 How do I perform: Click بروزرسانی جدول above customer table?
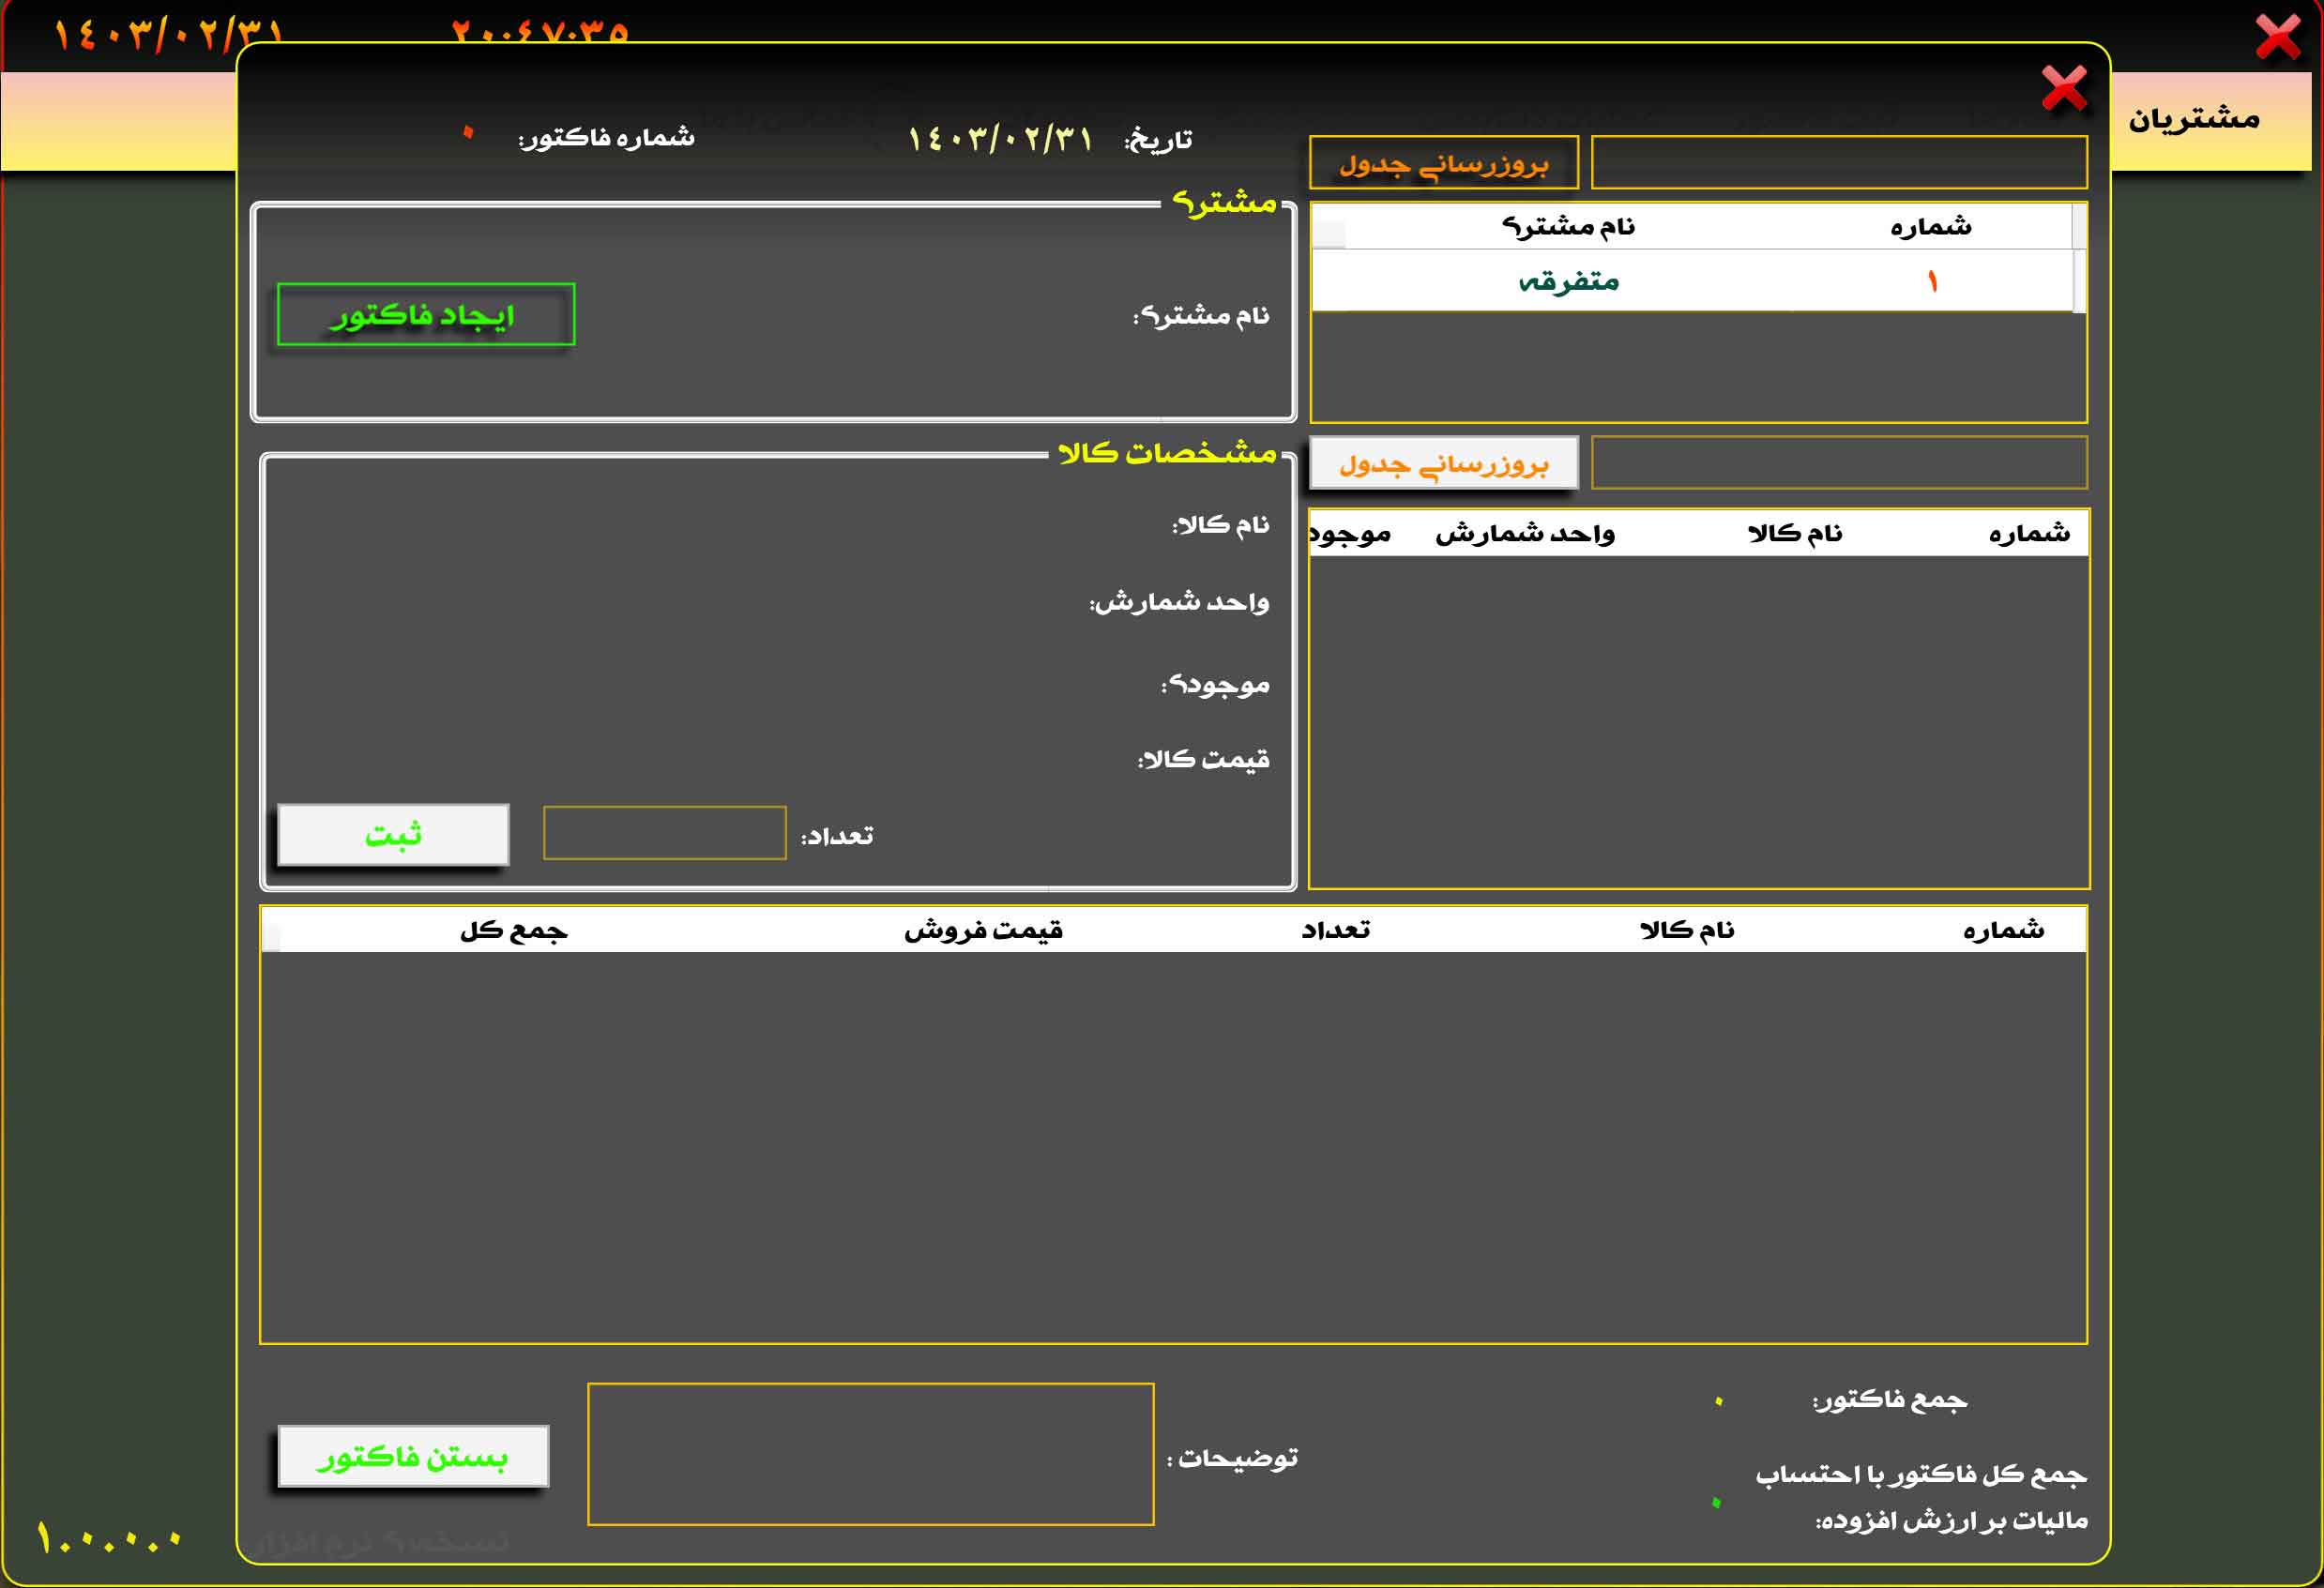point(1443,163)
